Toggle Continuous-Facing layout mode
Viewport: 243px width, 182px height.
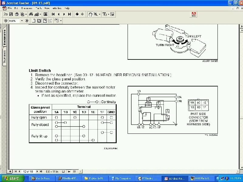point(75,171)
